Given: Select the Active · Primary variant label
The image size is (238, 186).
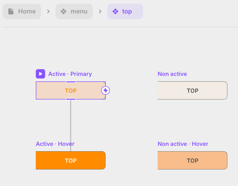Looking at the screenshot, I should (x=70, y=74).
